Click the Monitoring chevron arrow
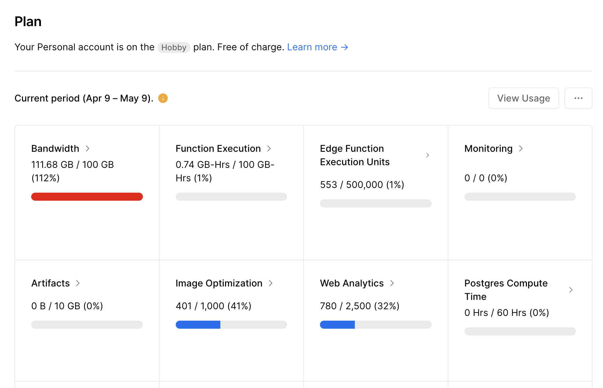This screenshot has height=388, width=603. pyautogui.click(x=521, y=148)
